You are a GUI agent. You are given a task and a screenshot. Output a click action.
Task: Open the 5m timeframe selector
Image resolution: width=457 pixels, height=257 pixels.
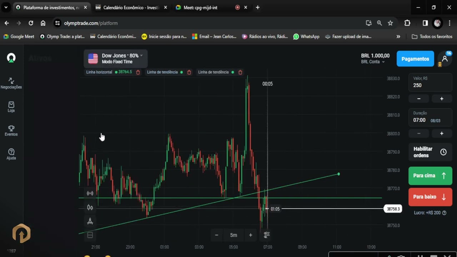[x=233, y=235]
